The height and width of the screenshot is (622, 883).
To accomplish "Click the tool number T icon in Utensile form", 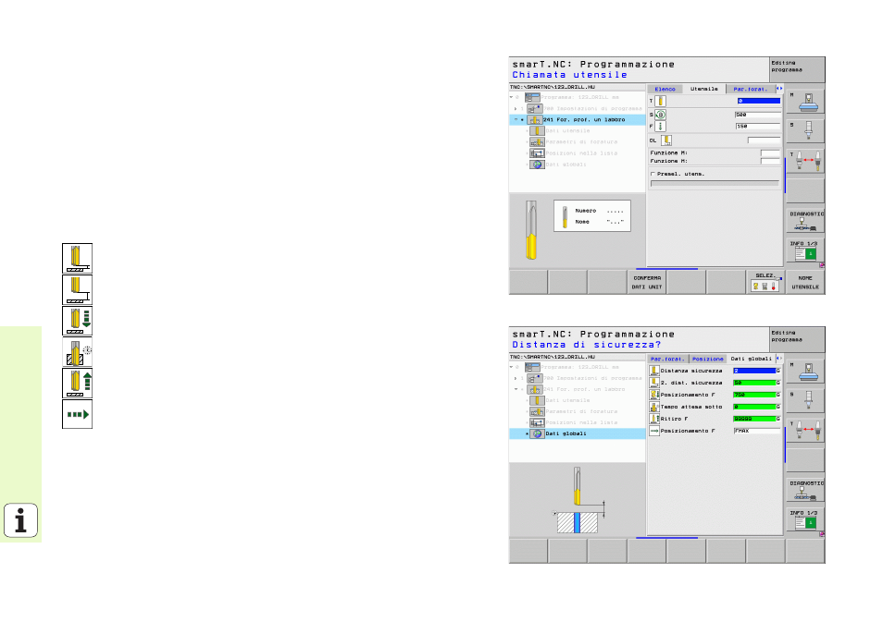I will point(661,100).
